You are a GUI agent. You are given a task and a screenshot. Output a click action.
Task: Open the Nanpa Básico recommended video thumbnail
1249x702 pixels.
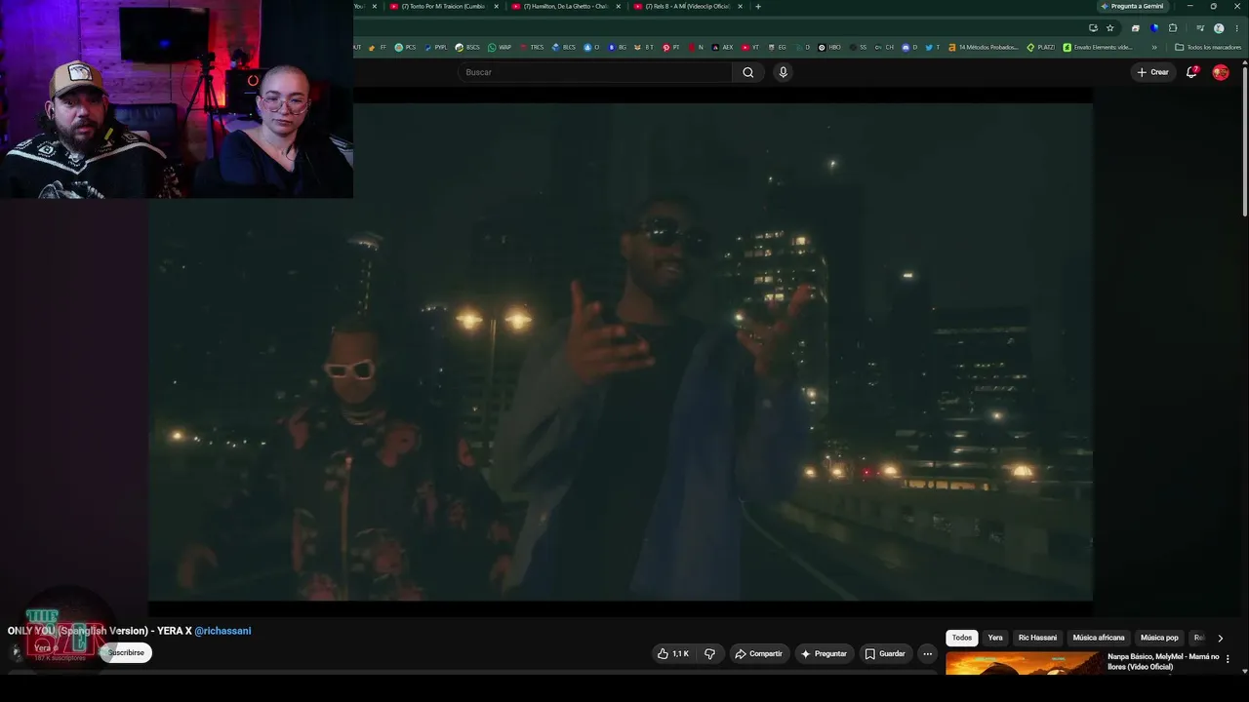(x=1024, y=663)
